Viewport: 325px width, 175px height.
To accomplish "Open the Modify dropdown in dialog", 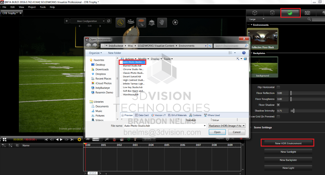I will coord(143,59).
